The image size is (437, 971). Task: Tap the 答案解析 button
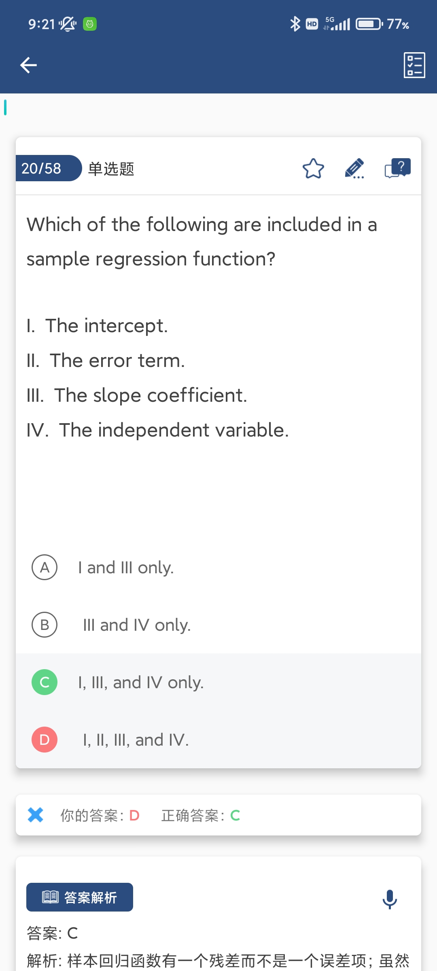[80, 897]
